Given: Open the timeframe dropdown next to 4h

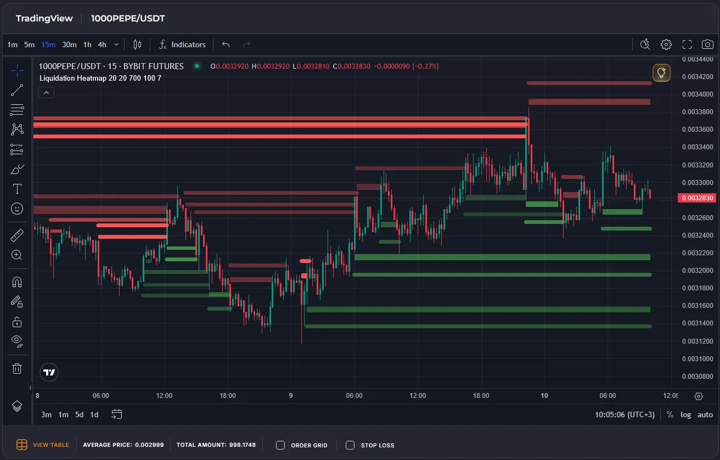Looking at the screenshot, I should tap(116, 44).
